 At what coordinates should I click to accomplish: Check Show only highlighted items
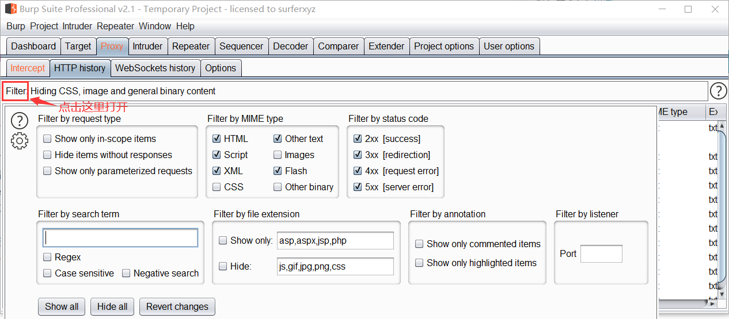click(x=419, y=263)
